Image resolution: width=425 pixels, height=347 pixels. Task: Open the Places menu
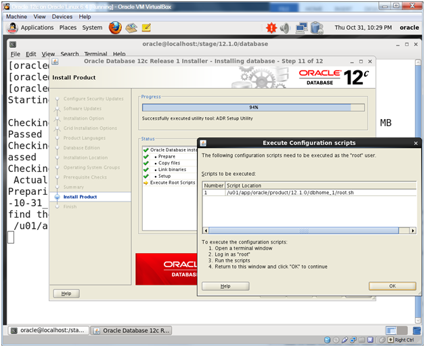[68, 28]
